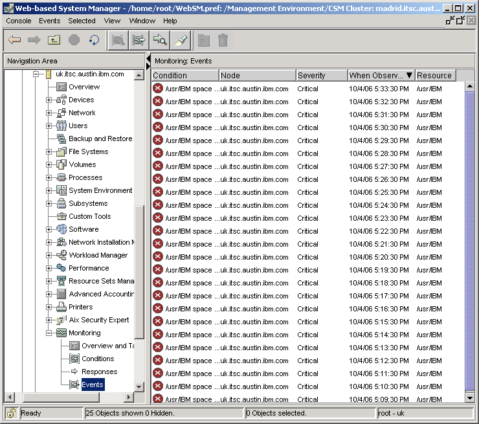Click the events list vertical scrollbar thumb
Screen dimensions: 479x424
coord(470,241)
